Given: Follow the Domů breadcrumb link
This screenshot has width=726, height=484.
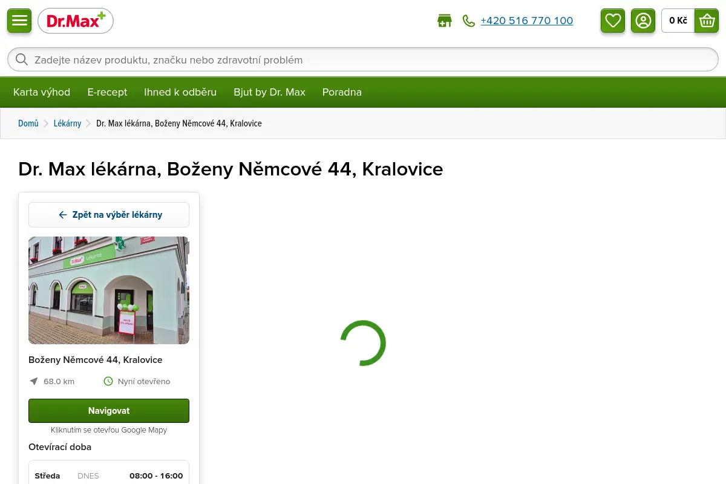Looking at the screenshot, I should (28, 123).
